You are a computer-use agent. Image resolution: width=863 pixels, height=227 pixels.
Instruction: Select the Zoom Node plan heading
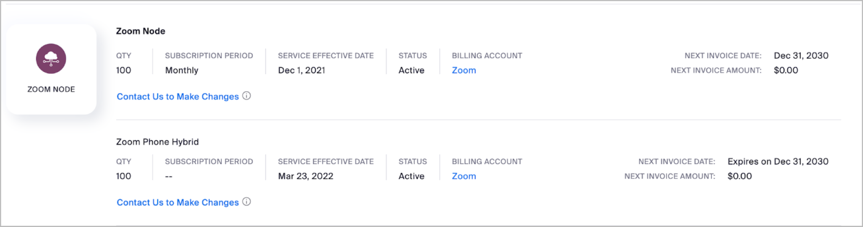click(140, 31)
